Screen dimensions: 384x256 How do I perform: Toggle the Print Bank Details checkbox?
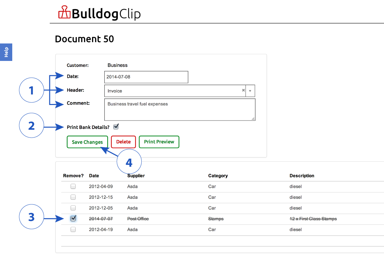(116, 127)
